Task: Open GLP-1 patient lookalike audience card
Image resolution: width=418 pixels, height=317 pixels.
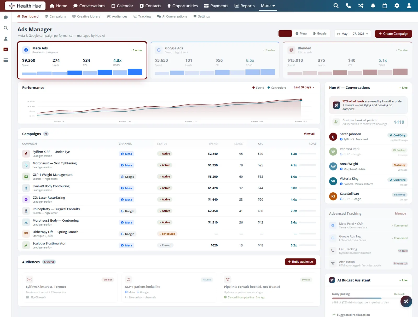Action: point(169,288)
